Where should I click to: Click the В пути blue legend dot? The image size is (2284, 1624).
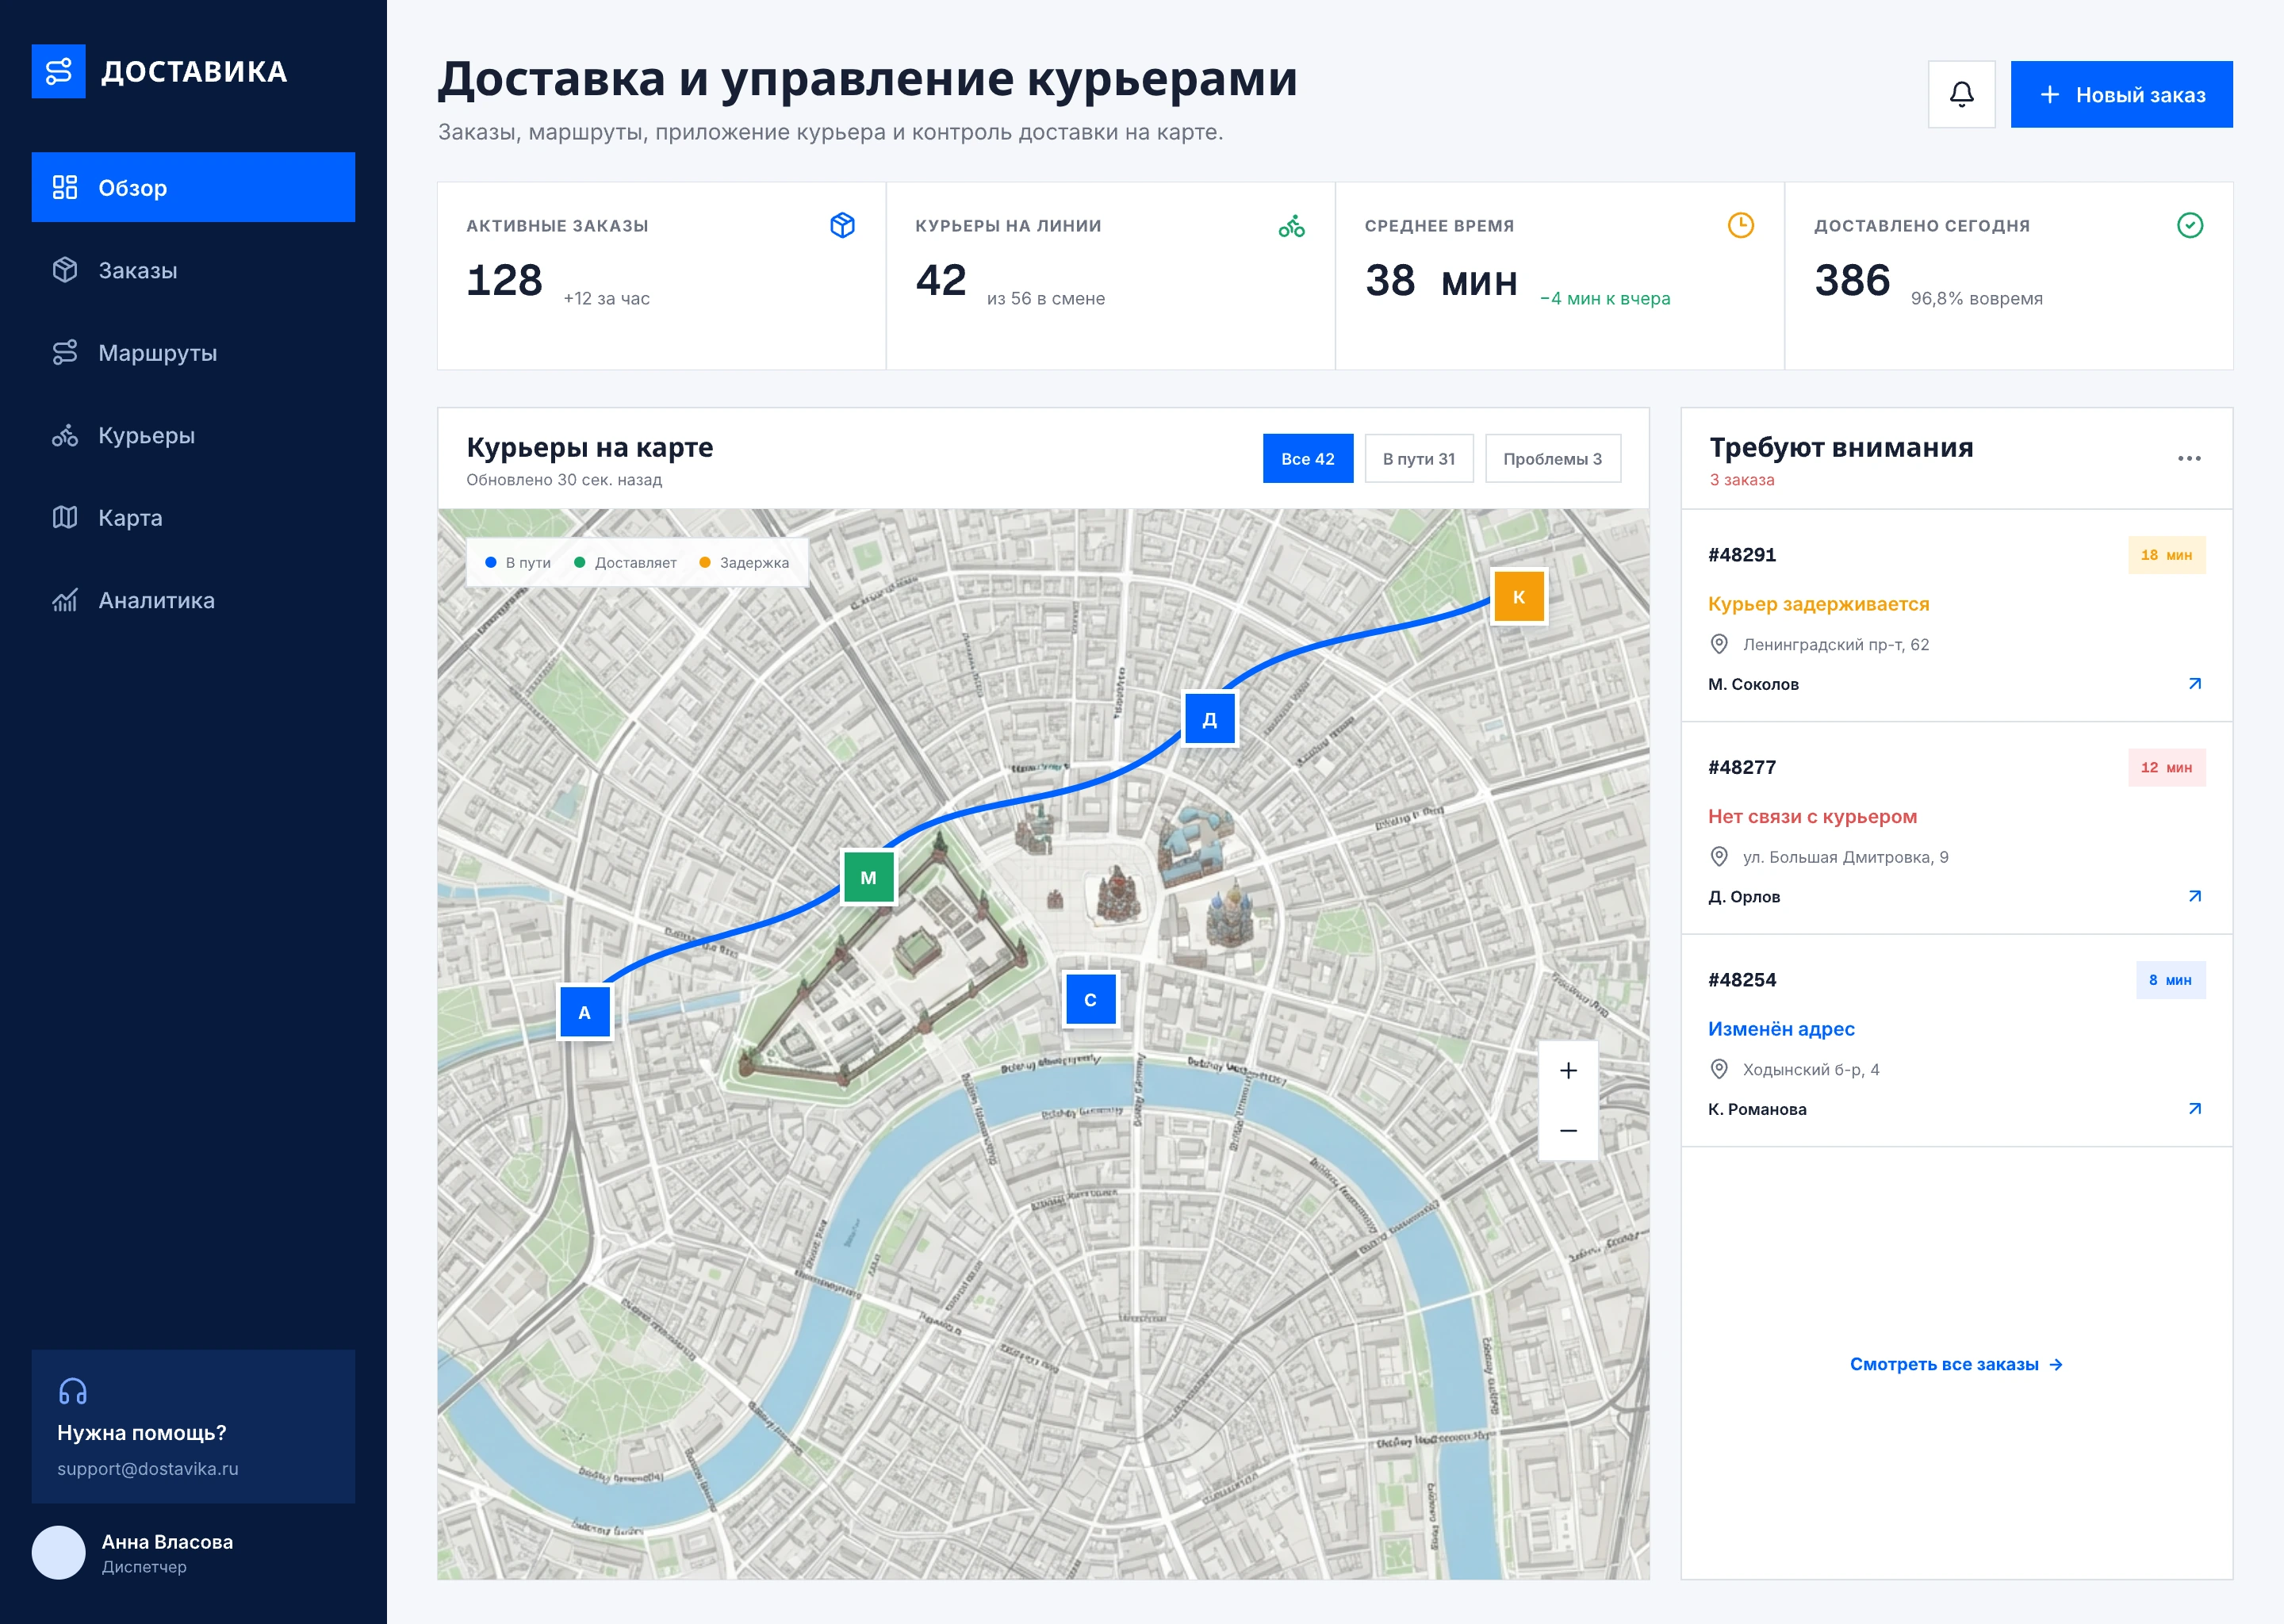pyautogui.click(x=490, y=563)
